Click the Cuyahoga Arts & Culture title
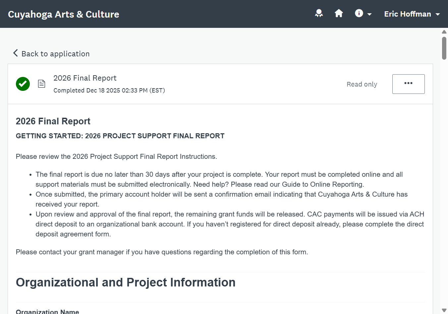This screenshot has width=448, height=314. pyautogui.click(x=64, y=14)
